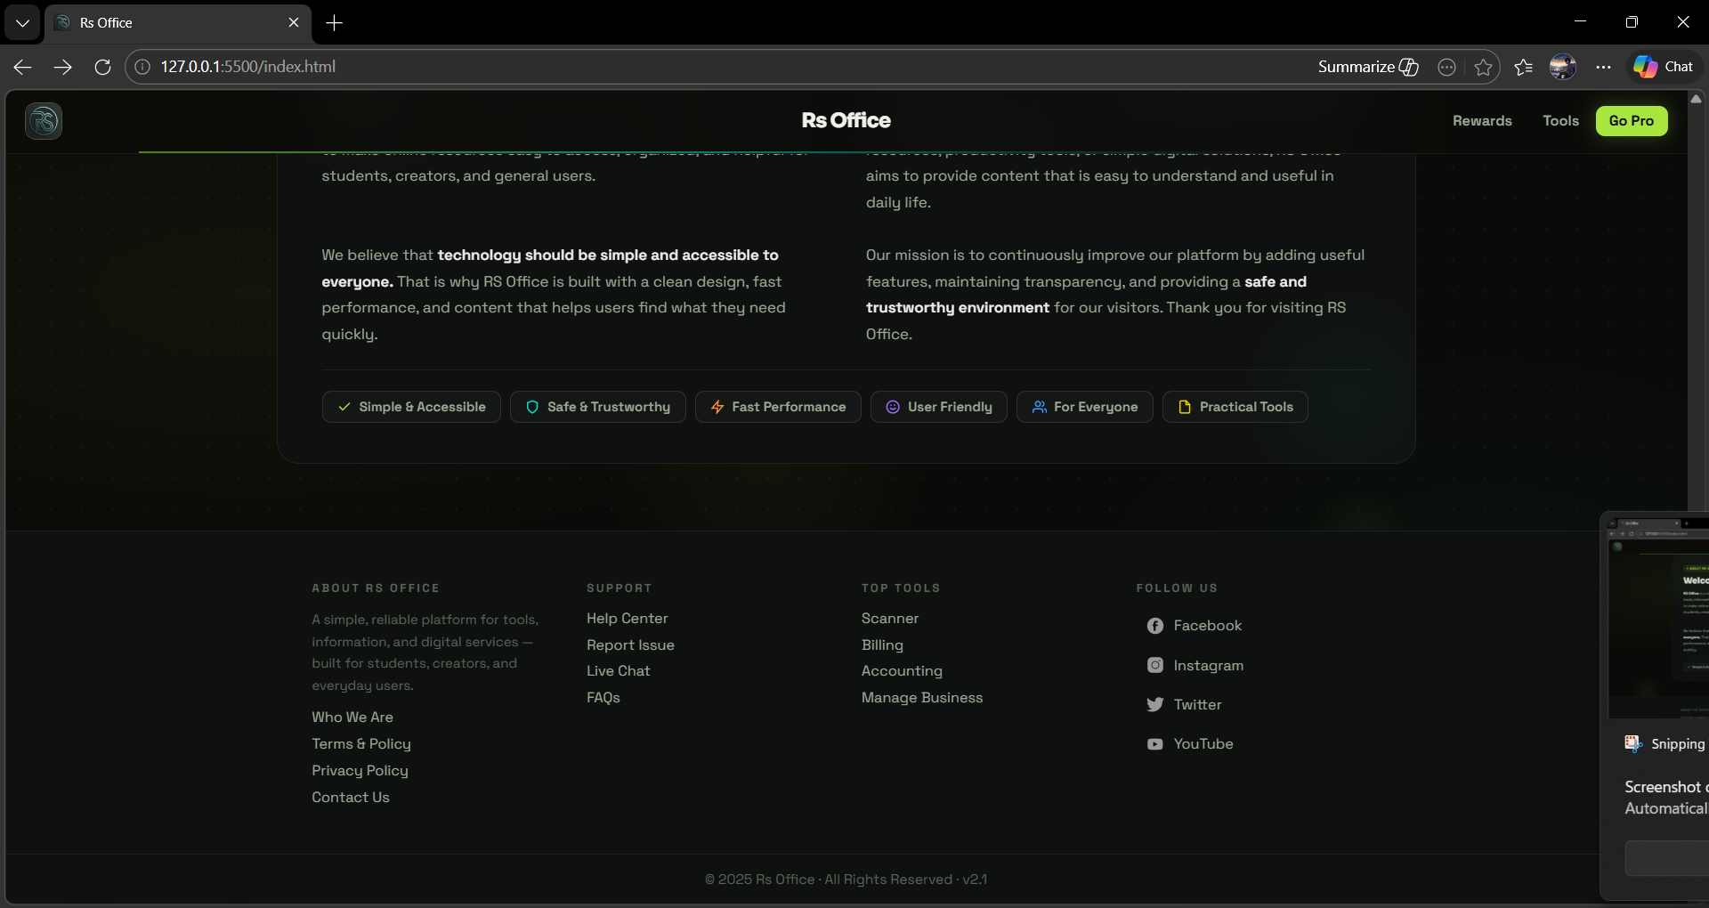Click the YouTube text link

(x=1203, y=744)
